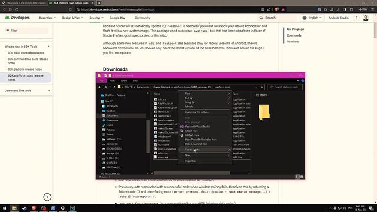The width and height of the screenshot is (377, 212).
Task: Select Downloads in the Explorer navigation pane
Action: pyautogui.click(x=112, y=120)
